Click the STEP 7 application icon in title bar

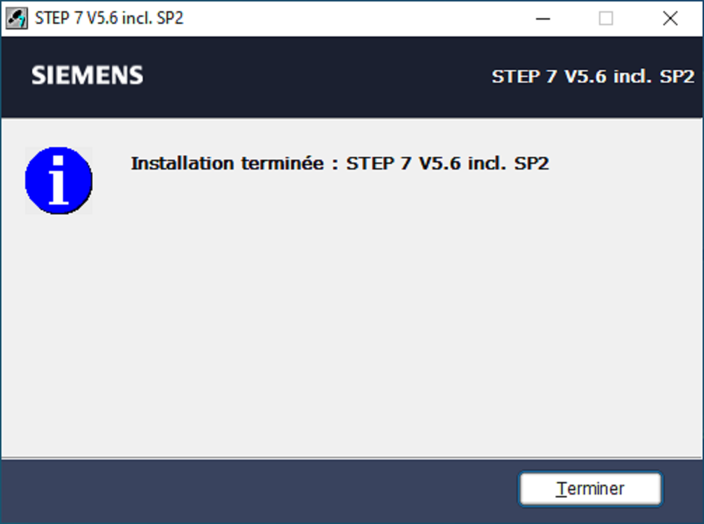click(x=17, y=18)
